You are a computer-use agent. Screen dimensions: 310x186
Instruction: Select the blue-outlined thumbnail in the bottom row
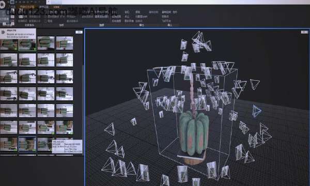[x=27, y=144]
